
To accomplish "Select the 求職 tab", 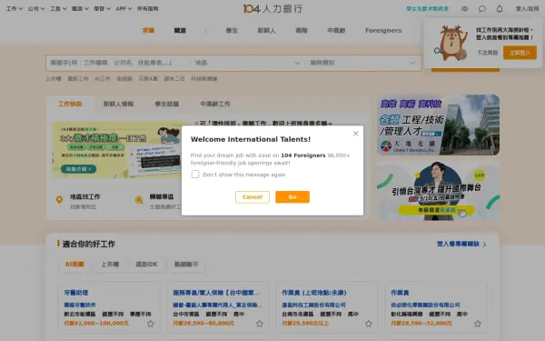I will [x=148, y=30].
